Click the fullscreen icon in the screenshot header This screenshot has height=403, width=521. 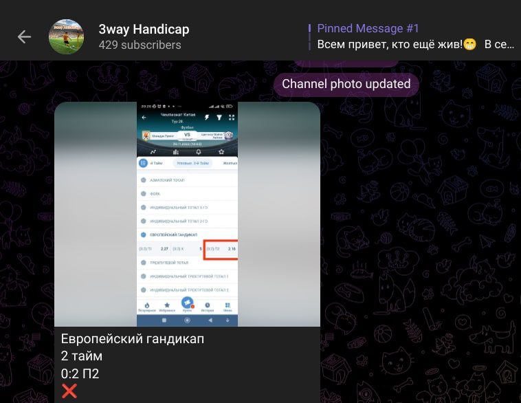(232, 117)
